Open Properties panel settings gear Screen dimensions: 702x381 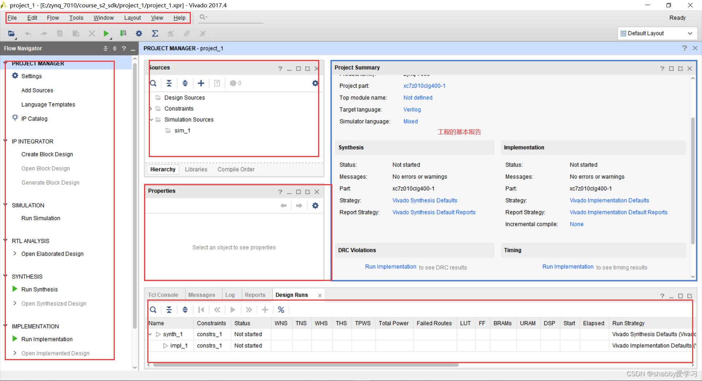tap(315, 206)
